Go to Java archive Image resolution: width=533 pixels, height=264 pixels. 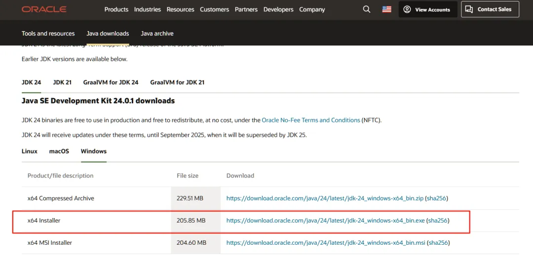point(157,33)
